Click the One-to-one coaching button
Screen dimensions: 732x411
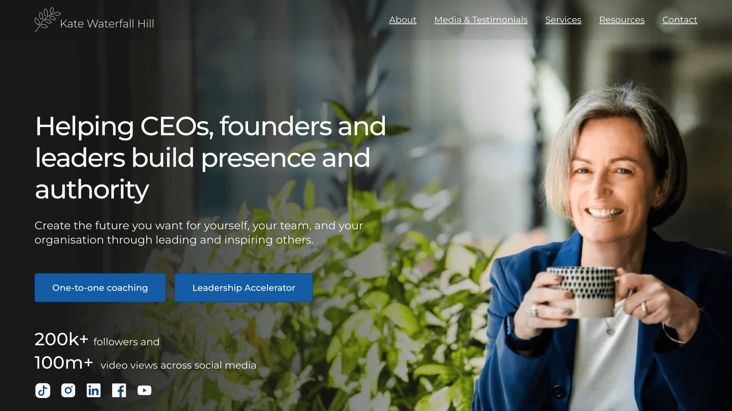point(100,288)
